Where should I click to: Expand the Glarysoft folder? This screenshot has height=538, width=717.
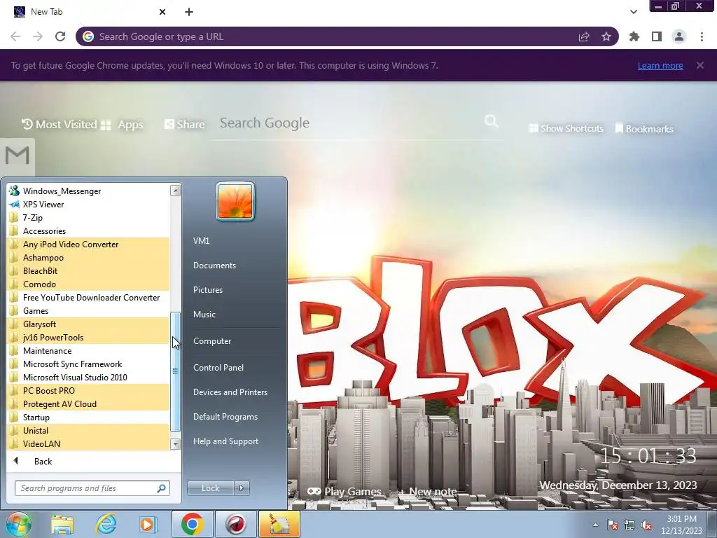(88, 324)
